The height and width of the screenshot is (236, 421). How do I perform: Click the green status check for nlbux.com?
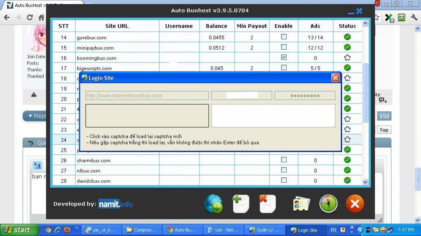coord(347,170)
